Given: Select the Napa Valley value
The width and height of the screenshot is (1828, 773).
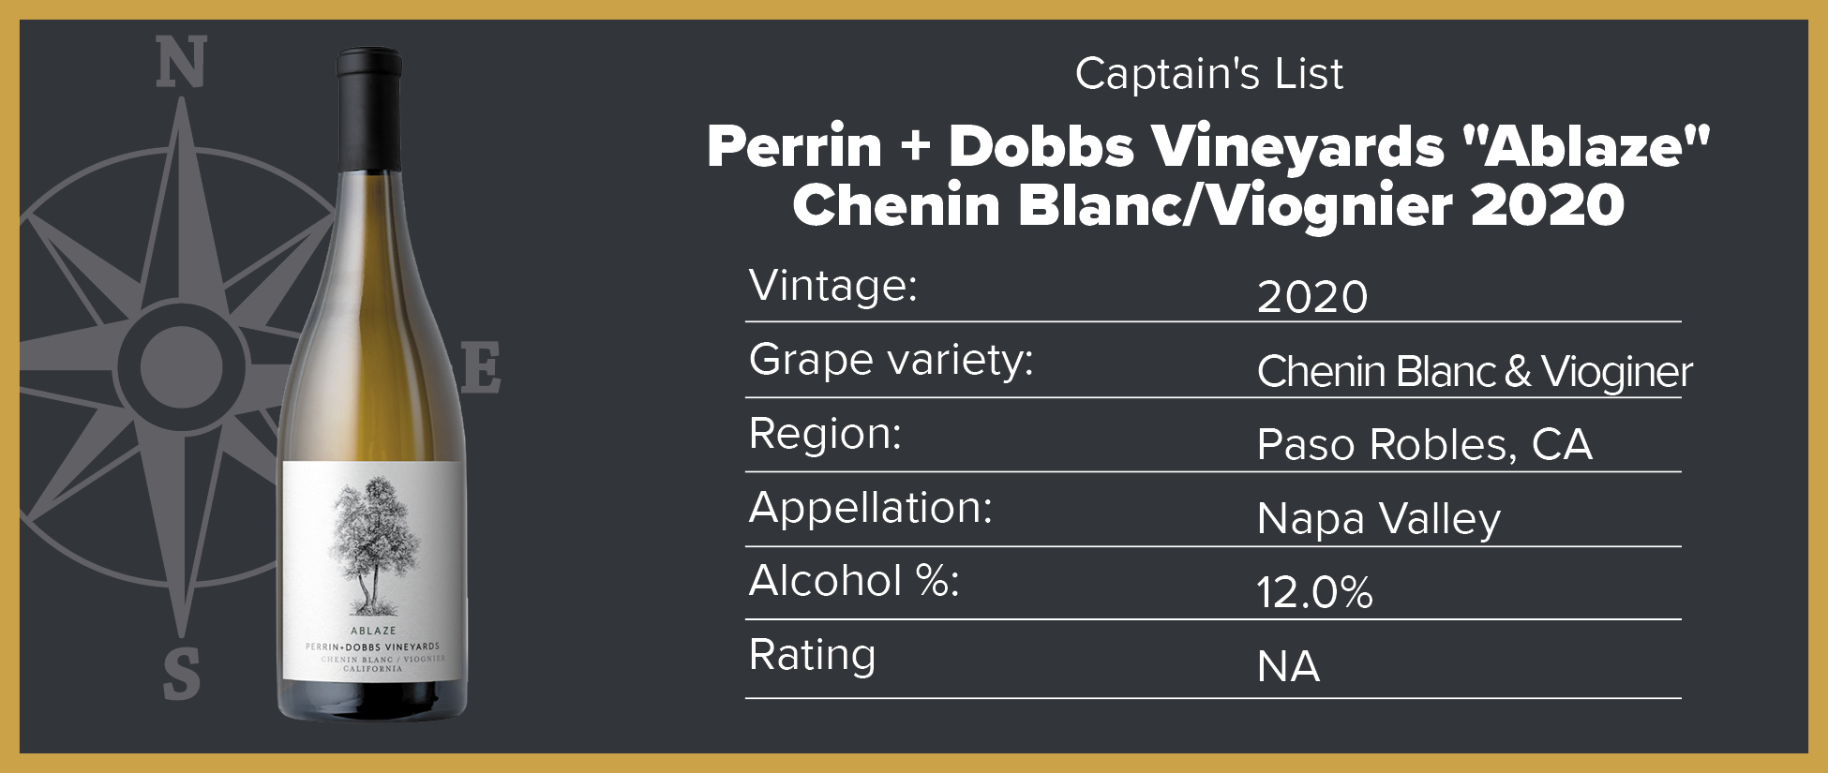Looking at the screenshot, I should coord(1379,519).
